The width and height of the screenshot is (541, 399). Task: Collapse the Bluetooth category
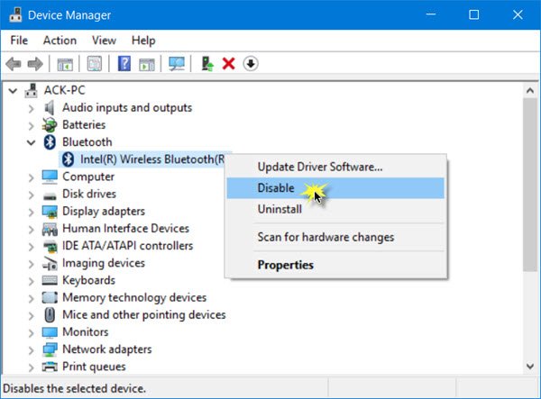31,142
